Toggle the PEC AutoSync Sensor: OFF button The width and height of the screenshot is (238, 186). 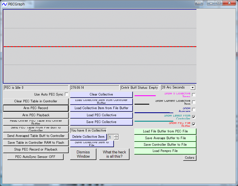click(35, 157)
